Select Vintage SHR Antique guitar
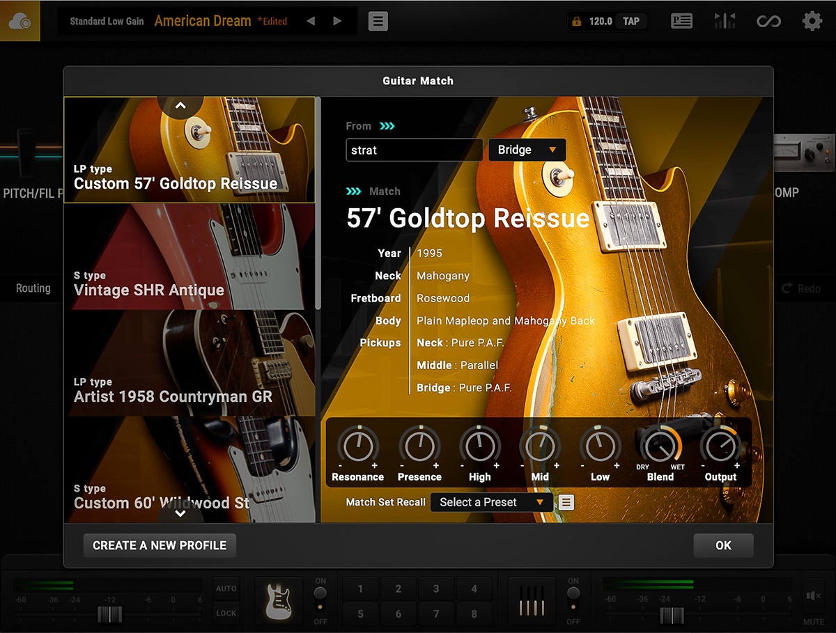Viewport: 836px width, 633px height. coord(189,256)
